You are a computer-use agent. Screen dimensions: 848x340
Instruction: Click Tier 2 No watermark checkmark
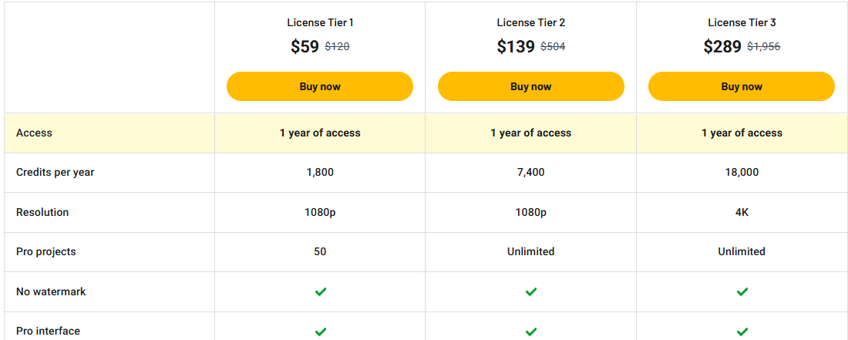531,291
